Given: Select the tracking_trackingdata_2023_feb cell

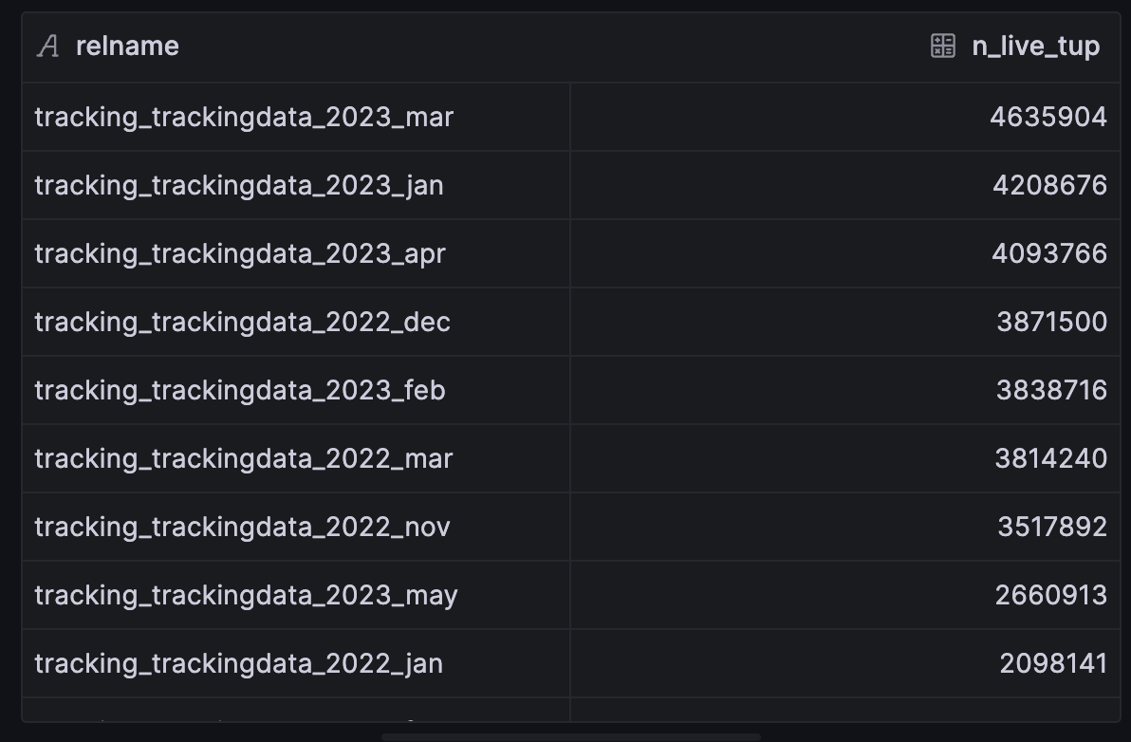Looking at the screenshot, I should coord(296,390).
